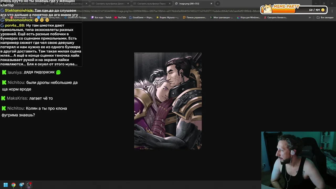Click username launiya in chat
The image size is (336, 189).
(x=15, y=72)
